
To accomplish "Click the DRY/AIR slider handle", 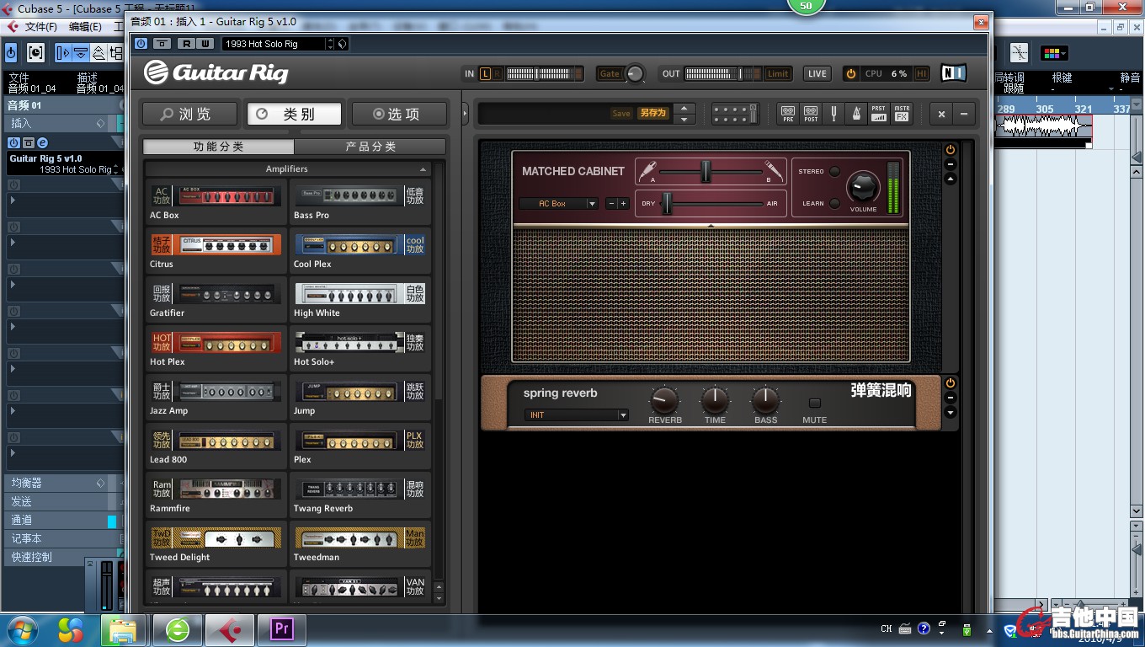I will point(667,204).
